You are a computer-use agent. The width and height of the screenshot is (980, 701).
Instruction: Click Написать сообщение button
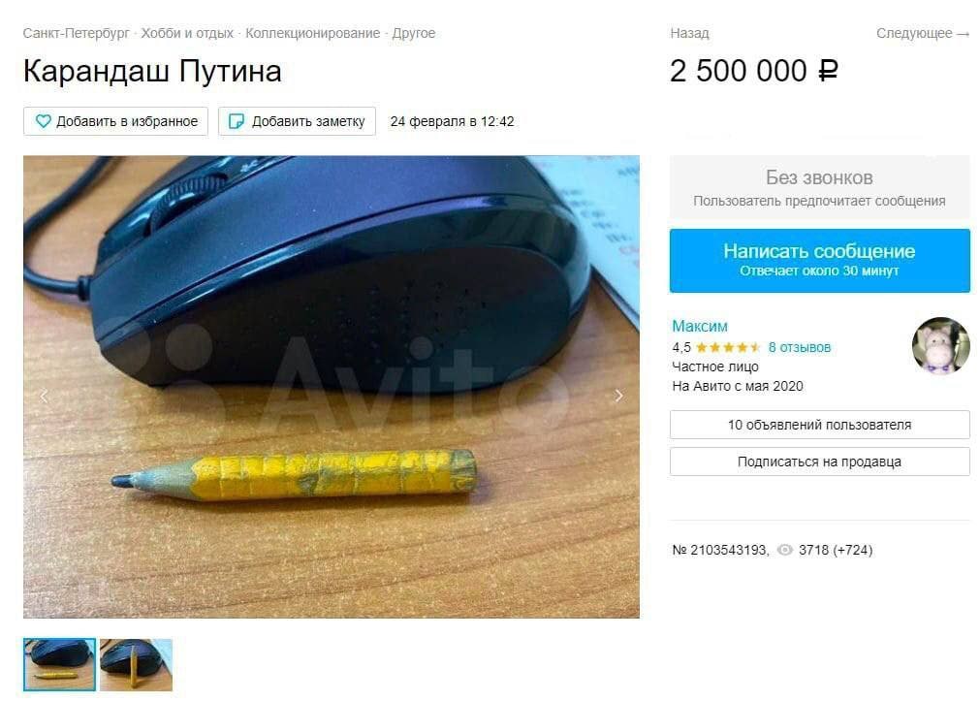819,260
